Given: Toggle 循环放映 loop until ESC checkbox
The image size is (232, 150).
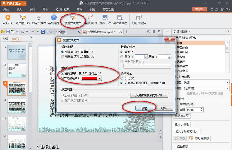Looking at the screenshot, I should coord(63,73).
